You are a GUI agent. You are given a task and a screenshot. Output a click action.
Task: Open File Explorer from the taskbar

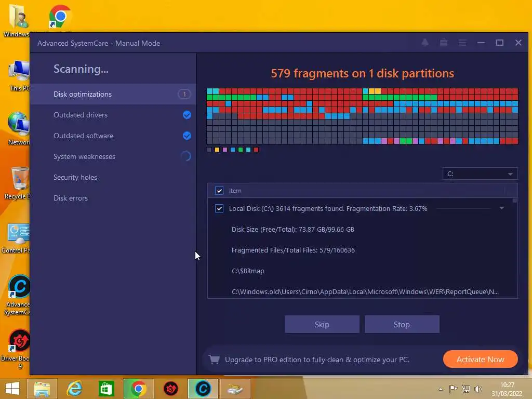42,389
